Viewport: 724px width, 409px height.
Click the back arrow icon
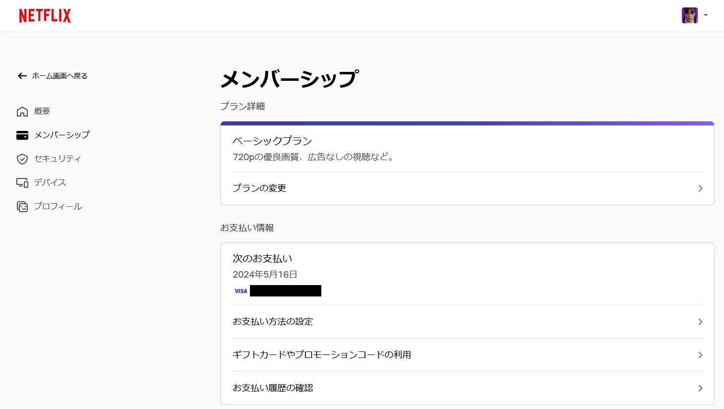coord(22,76)
